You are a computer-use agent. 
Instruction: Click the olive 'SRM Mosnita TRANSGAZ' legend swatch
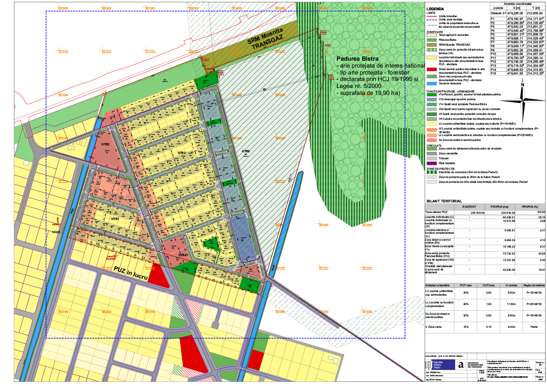432,44
